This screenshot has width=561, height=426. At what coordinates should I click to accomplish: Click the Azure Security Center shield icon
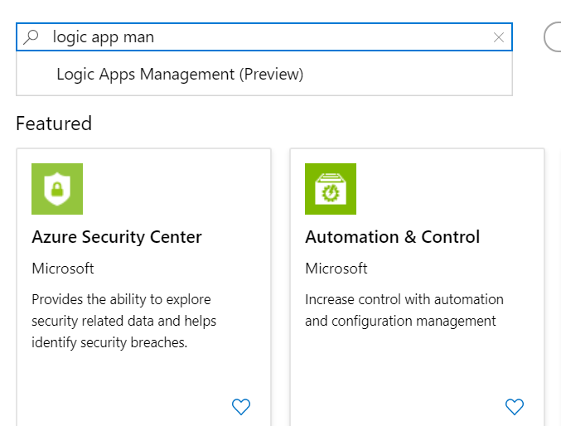[57, 189]
